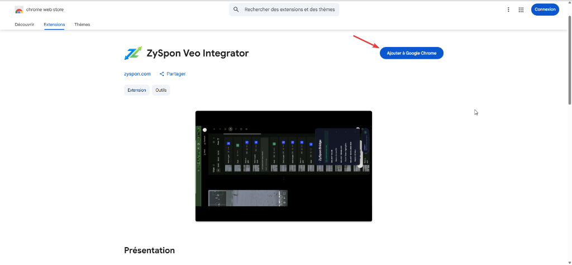The width and height of the screenshot is (572, 265).
Task: Open the zyspon.com link
Action: (x=137, y=74)
